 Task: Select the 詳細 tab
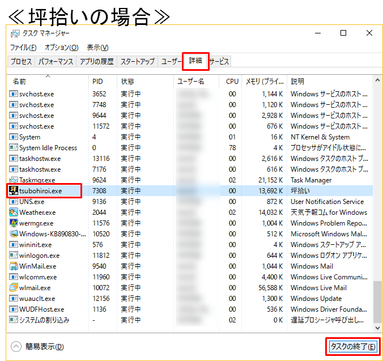[195, 61]
